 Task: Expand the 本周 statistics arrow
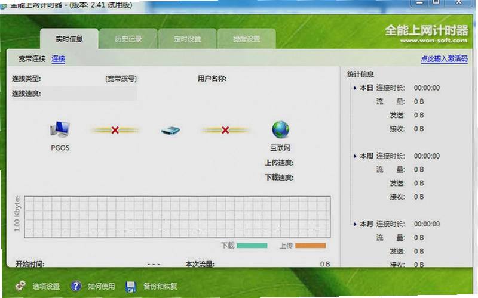355,156
